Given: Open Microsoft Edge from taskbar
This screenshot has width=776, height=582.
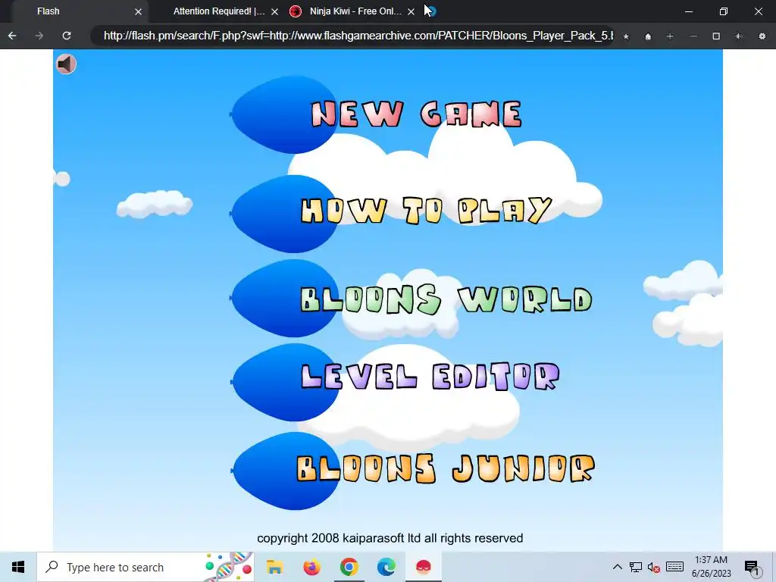Looking at the screenshot, I should pos(386,567).
